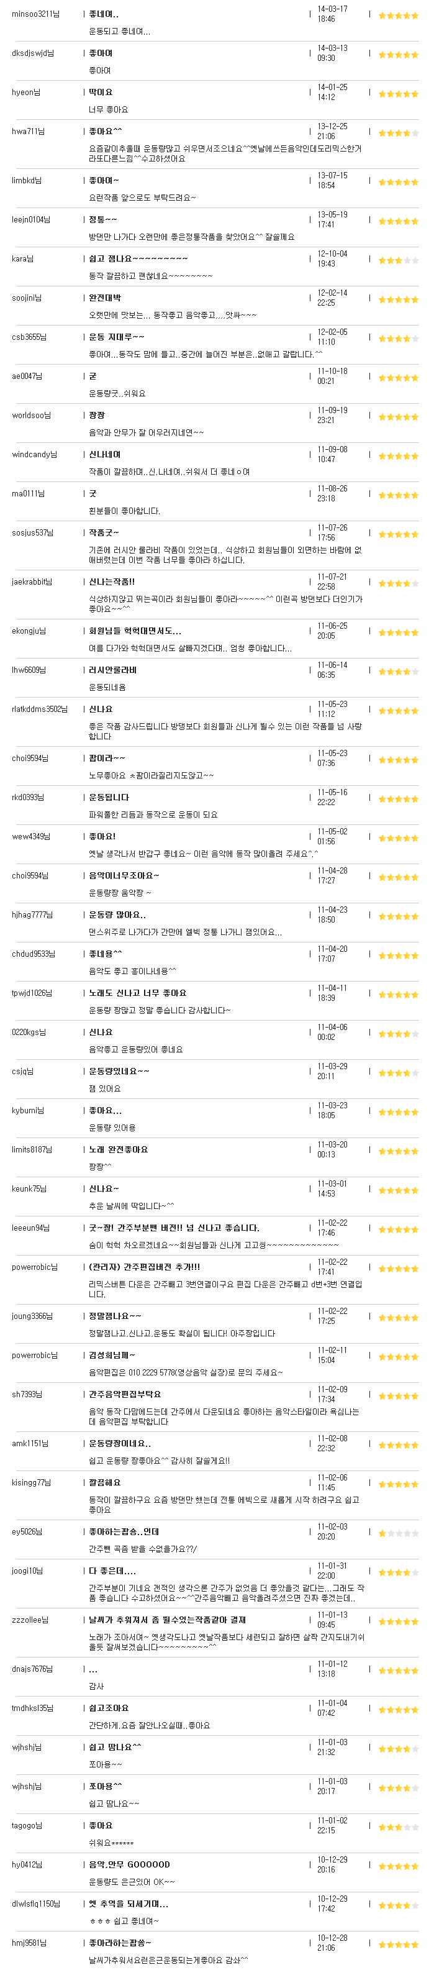Image resolution: width=434 pixels, height=1970 pixels.
Task: Open the review titled 간주음악편집부탁요
Action: click(x=125, y=1394)
